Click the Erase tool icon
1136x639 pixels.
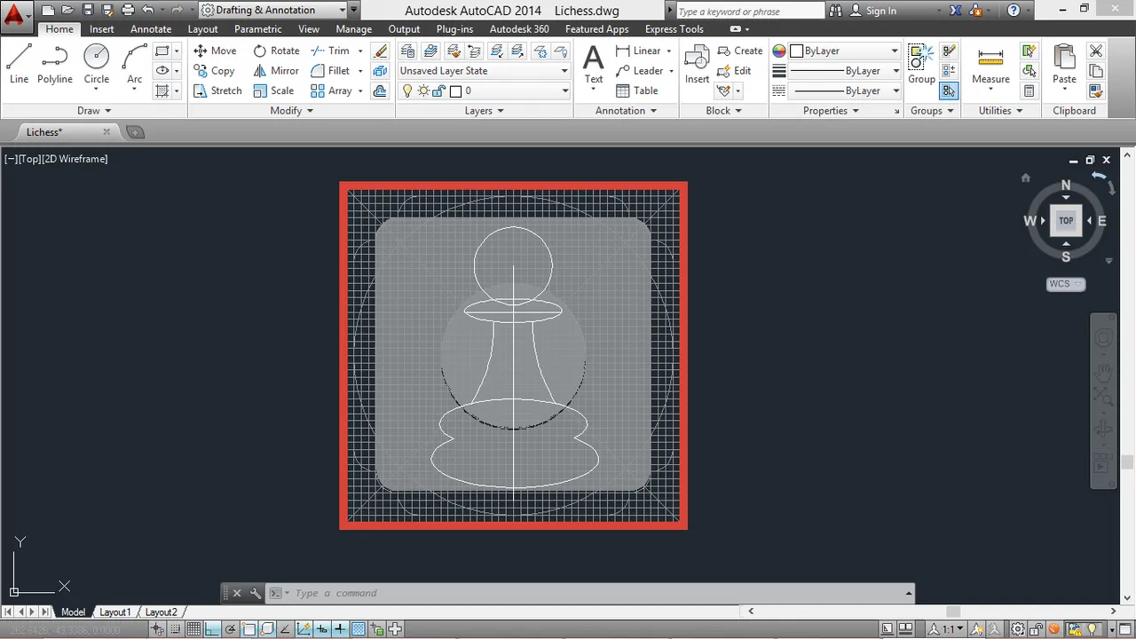coord(381,51)
